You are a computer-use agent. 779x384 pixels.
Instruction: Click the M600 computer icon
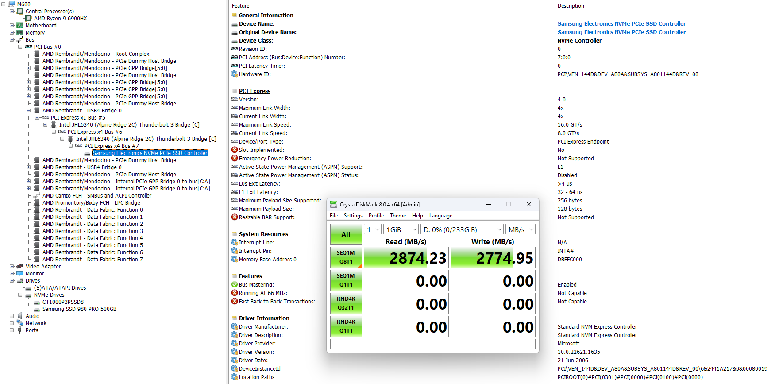click(x=12, y=4)
